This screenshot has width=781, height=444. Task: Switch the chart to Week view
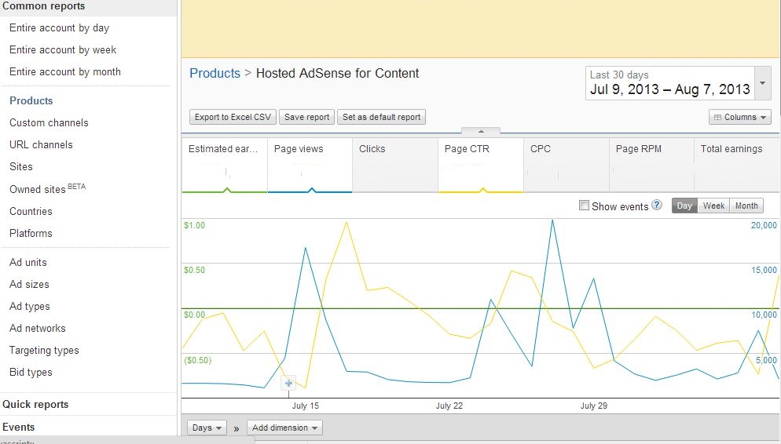[713, 206]
